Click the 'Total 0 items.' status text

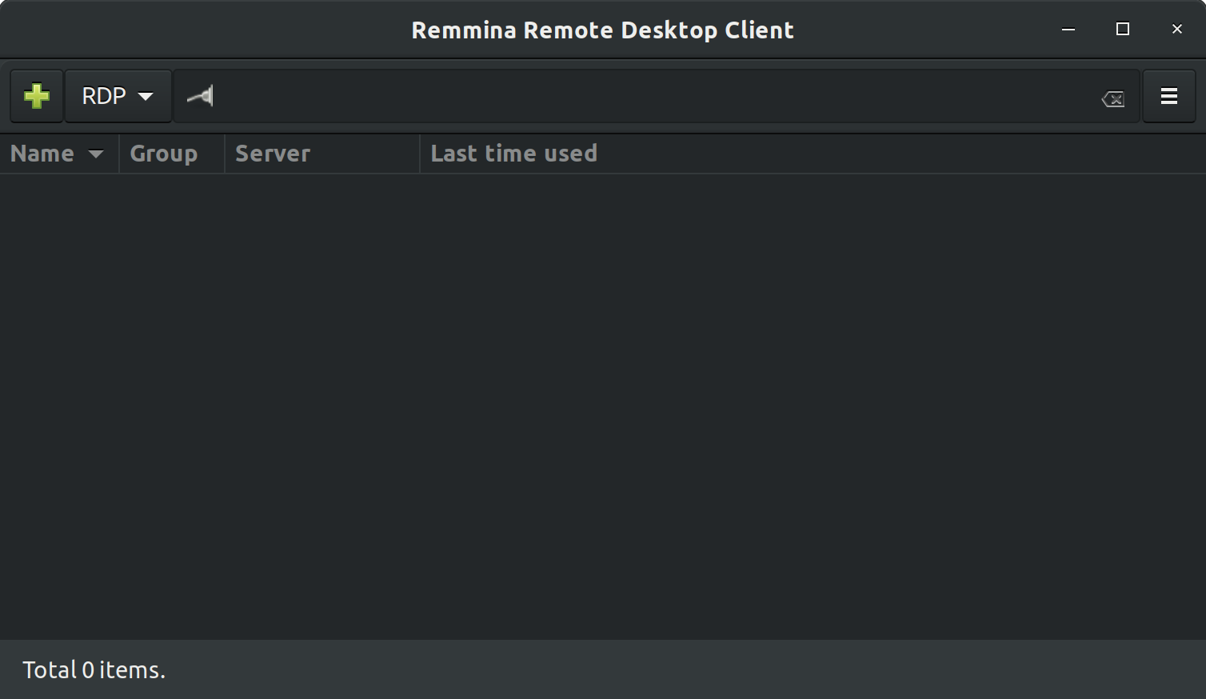tap(94, 670)
